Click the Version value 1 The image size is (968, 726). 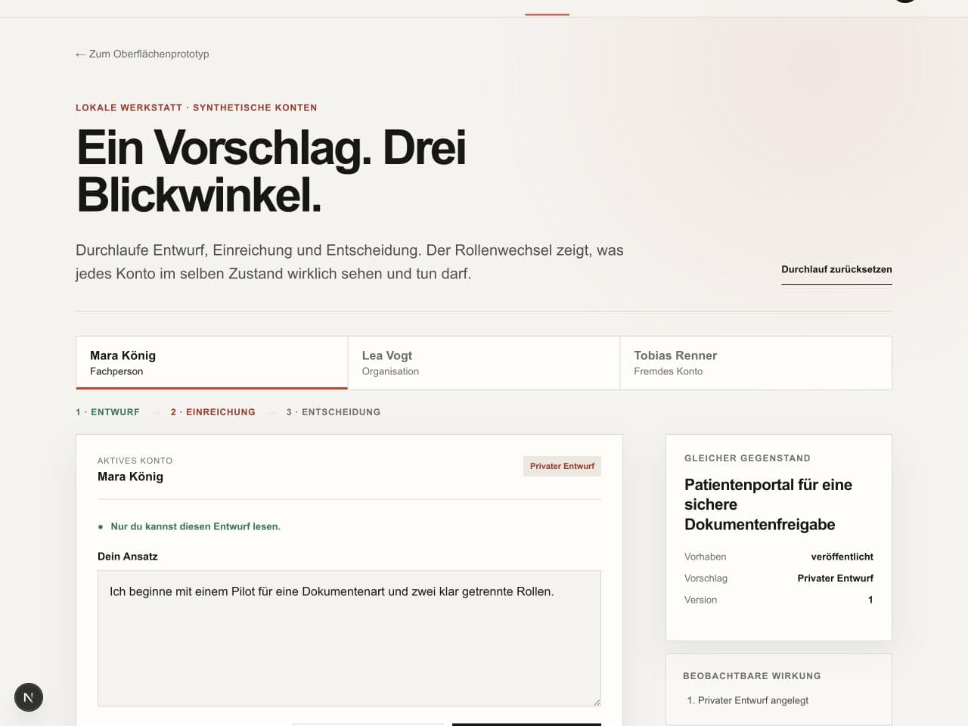(x=870, y=600)
